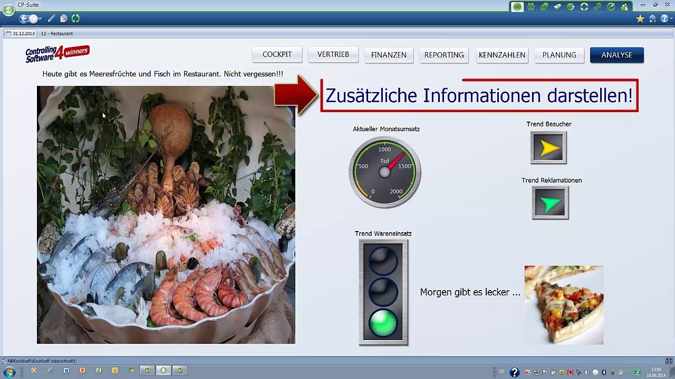Switch to the CP-Suite taskbar window with round icon

(x=163, y=371)
